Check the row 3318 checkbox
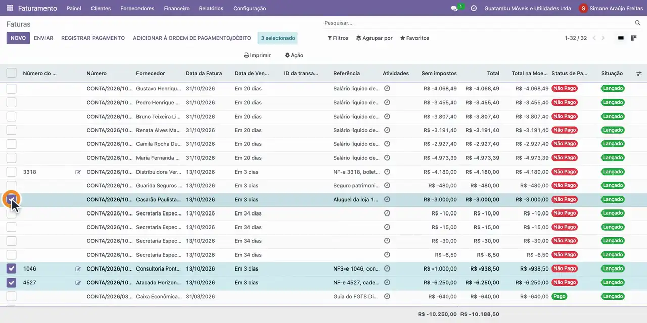 point(11,172)
